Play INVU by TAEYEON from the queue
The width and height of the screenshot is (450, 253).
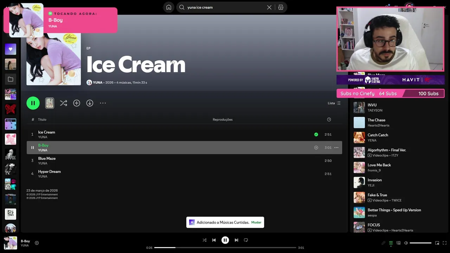398,108
